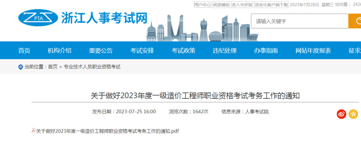The height and width of the screenshot is (162, 361).
Task: Open 网站年度报表 menu item
Action: coord(313,51)
